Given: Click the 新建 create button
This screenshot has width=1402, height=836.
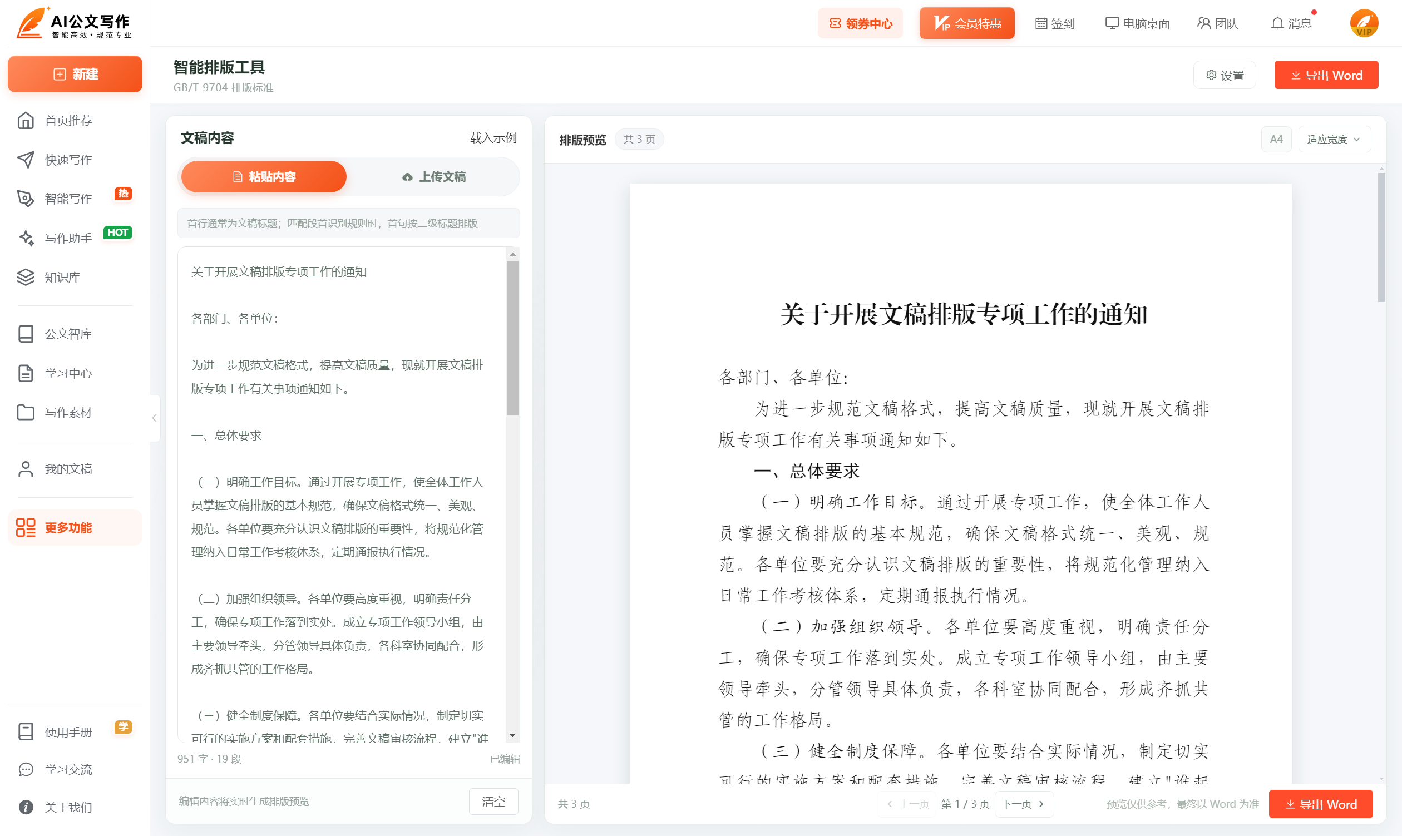Looking at the screenshot, I should 75,74.
